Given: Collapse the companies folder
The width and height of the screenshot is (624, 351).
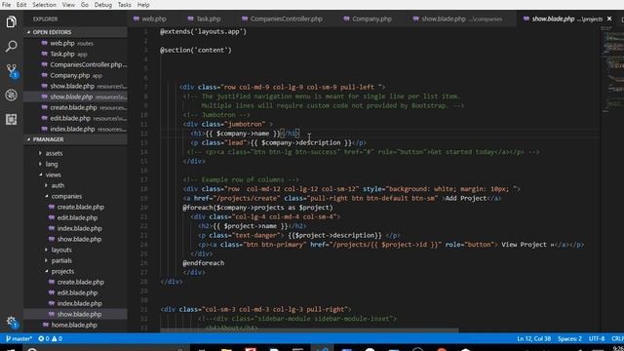Looking at the screenshot, I should pyautogui.click(x=66, y=196).
